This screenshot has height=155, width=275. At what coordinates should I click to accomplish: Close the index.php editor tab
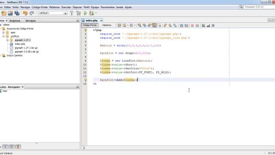101,21
